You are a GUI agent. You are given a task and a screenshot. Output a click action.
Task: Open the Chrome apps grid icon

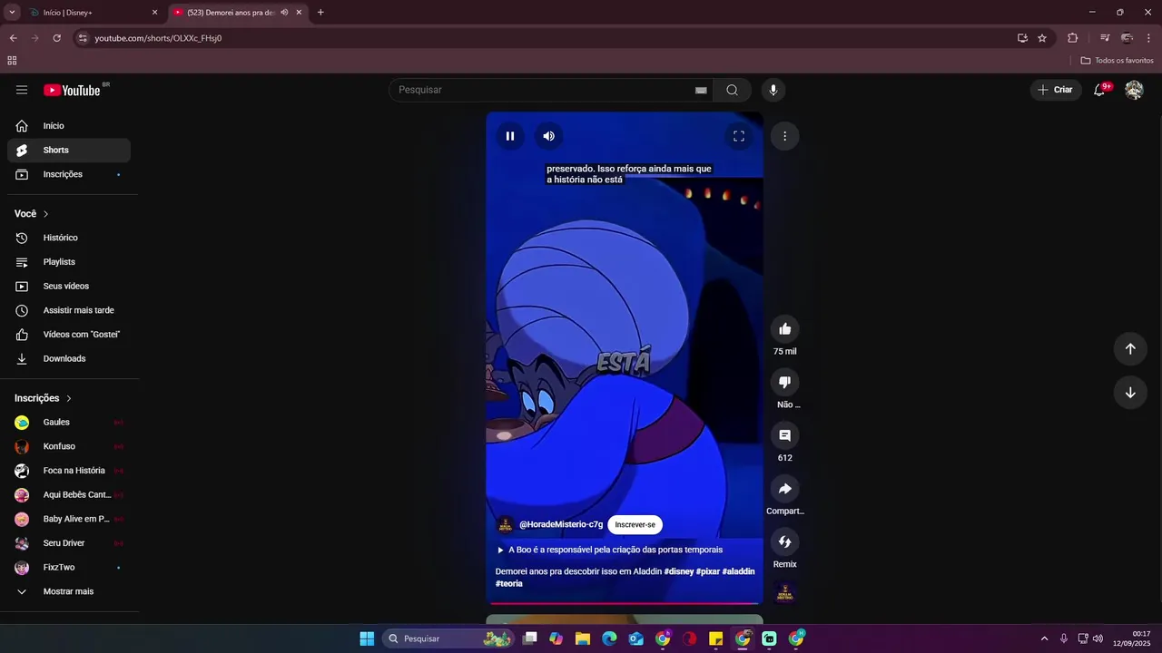[x=12, y=61]
